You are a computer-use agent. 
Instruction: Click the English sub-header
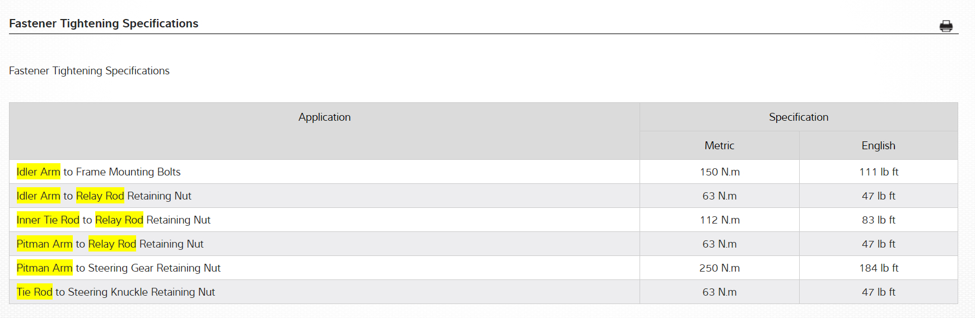tap(878, 146)
